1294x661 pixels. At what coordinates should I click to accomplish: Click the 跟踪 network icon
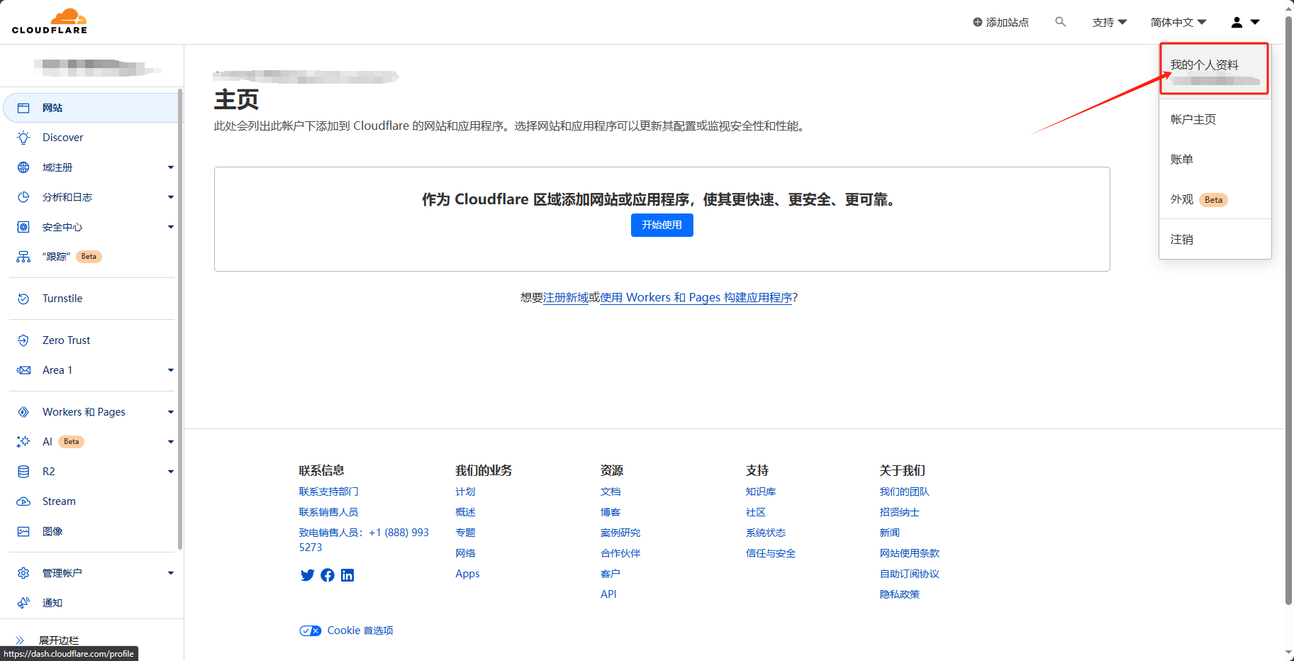click(x=23, y=257)
